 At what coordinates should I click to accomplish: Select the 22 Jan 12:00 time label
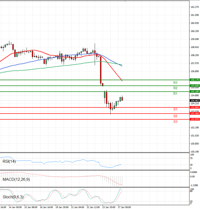click(93, 207)
